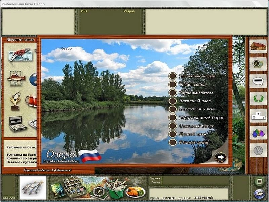Click the plate of food icon

(x=136, y=191)
